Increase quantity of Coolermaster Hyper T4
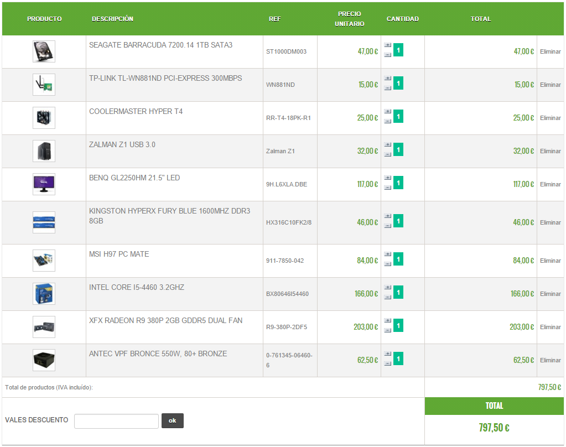Viewport: 566px width, 447px height. 388,112
